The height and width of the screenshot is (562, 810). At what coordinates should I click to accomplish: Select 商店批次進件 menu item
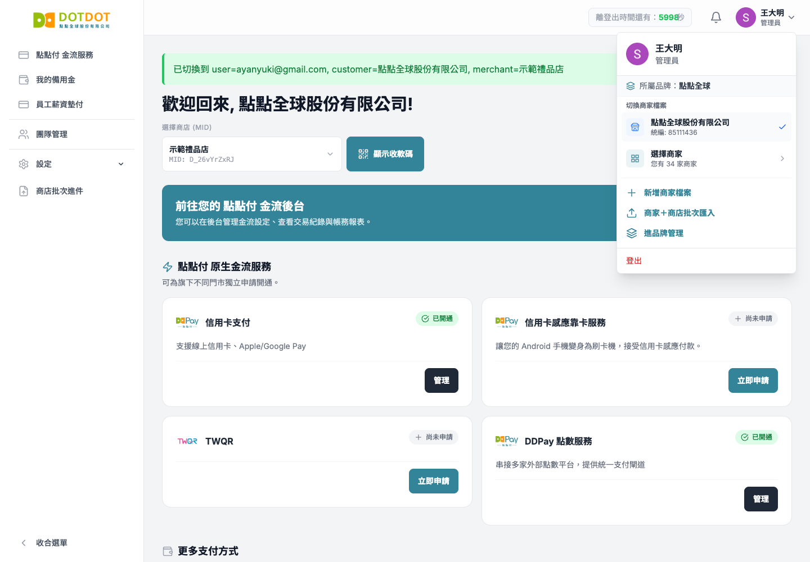[x=71, y=191]
